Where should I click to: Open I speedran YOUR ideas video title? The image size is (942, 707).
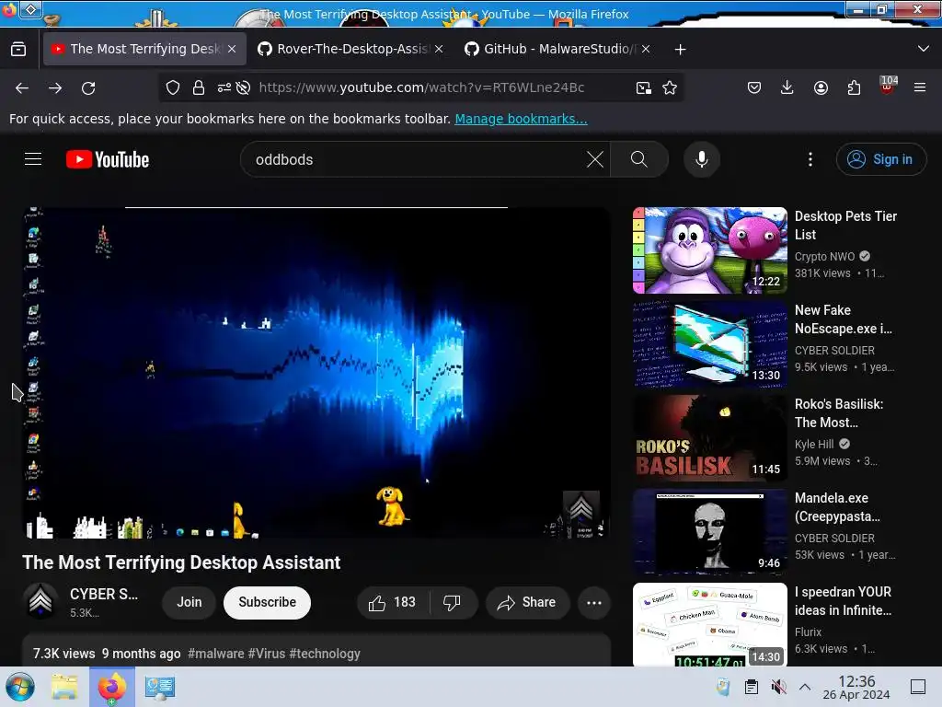(x=843, y=600)
